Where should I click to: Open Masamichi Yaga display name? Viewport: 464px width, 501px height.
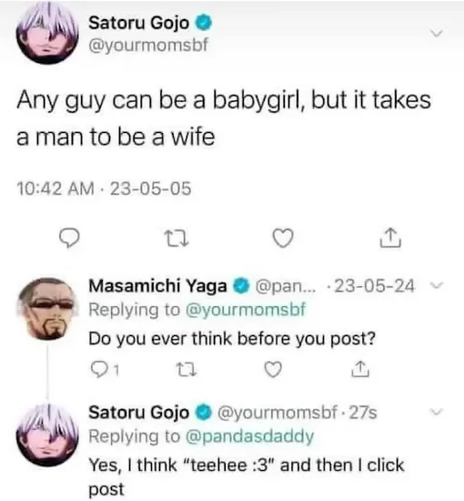pos(158,286)
